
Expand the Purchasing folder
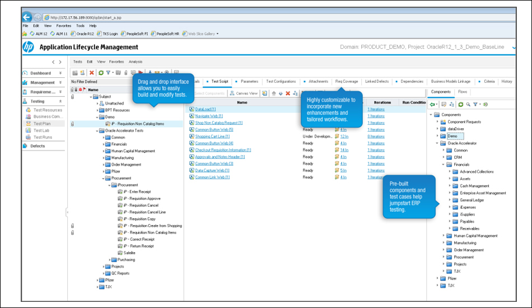tap(110, 260)
